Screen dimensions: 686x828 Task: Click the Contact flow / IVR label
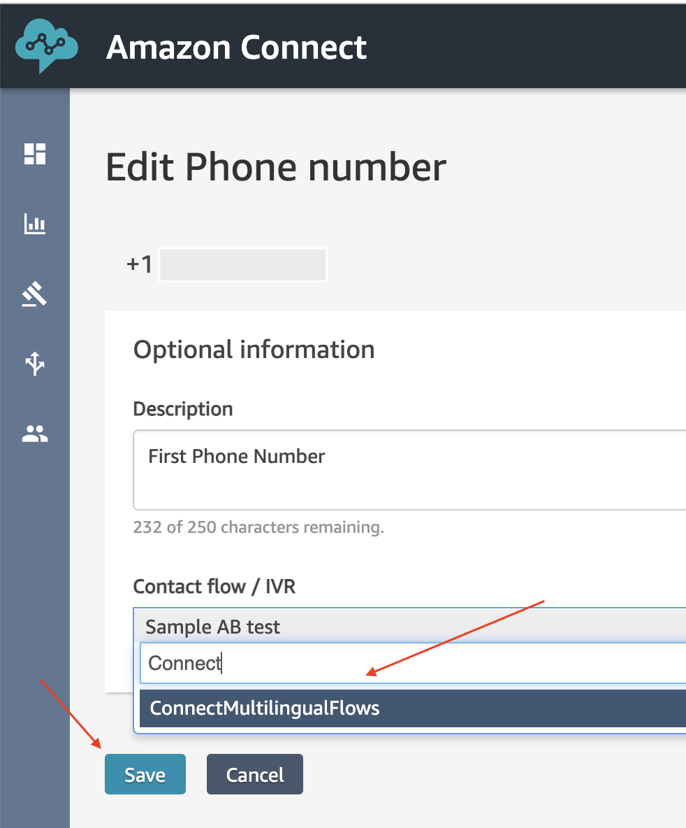click(214, 587)
